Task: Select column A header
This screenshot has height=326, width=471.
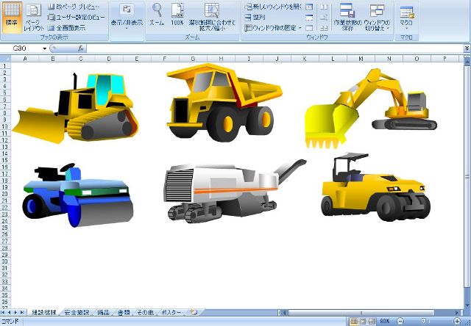Action: (25, 59)
